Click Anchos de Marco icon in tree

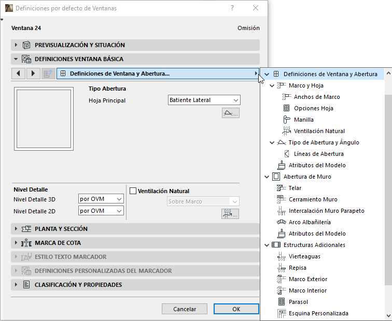click(287, 97)
